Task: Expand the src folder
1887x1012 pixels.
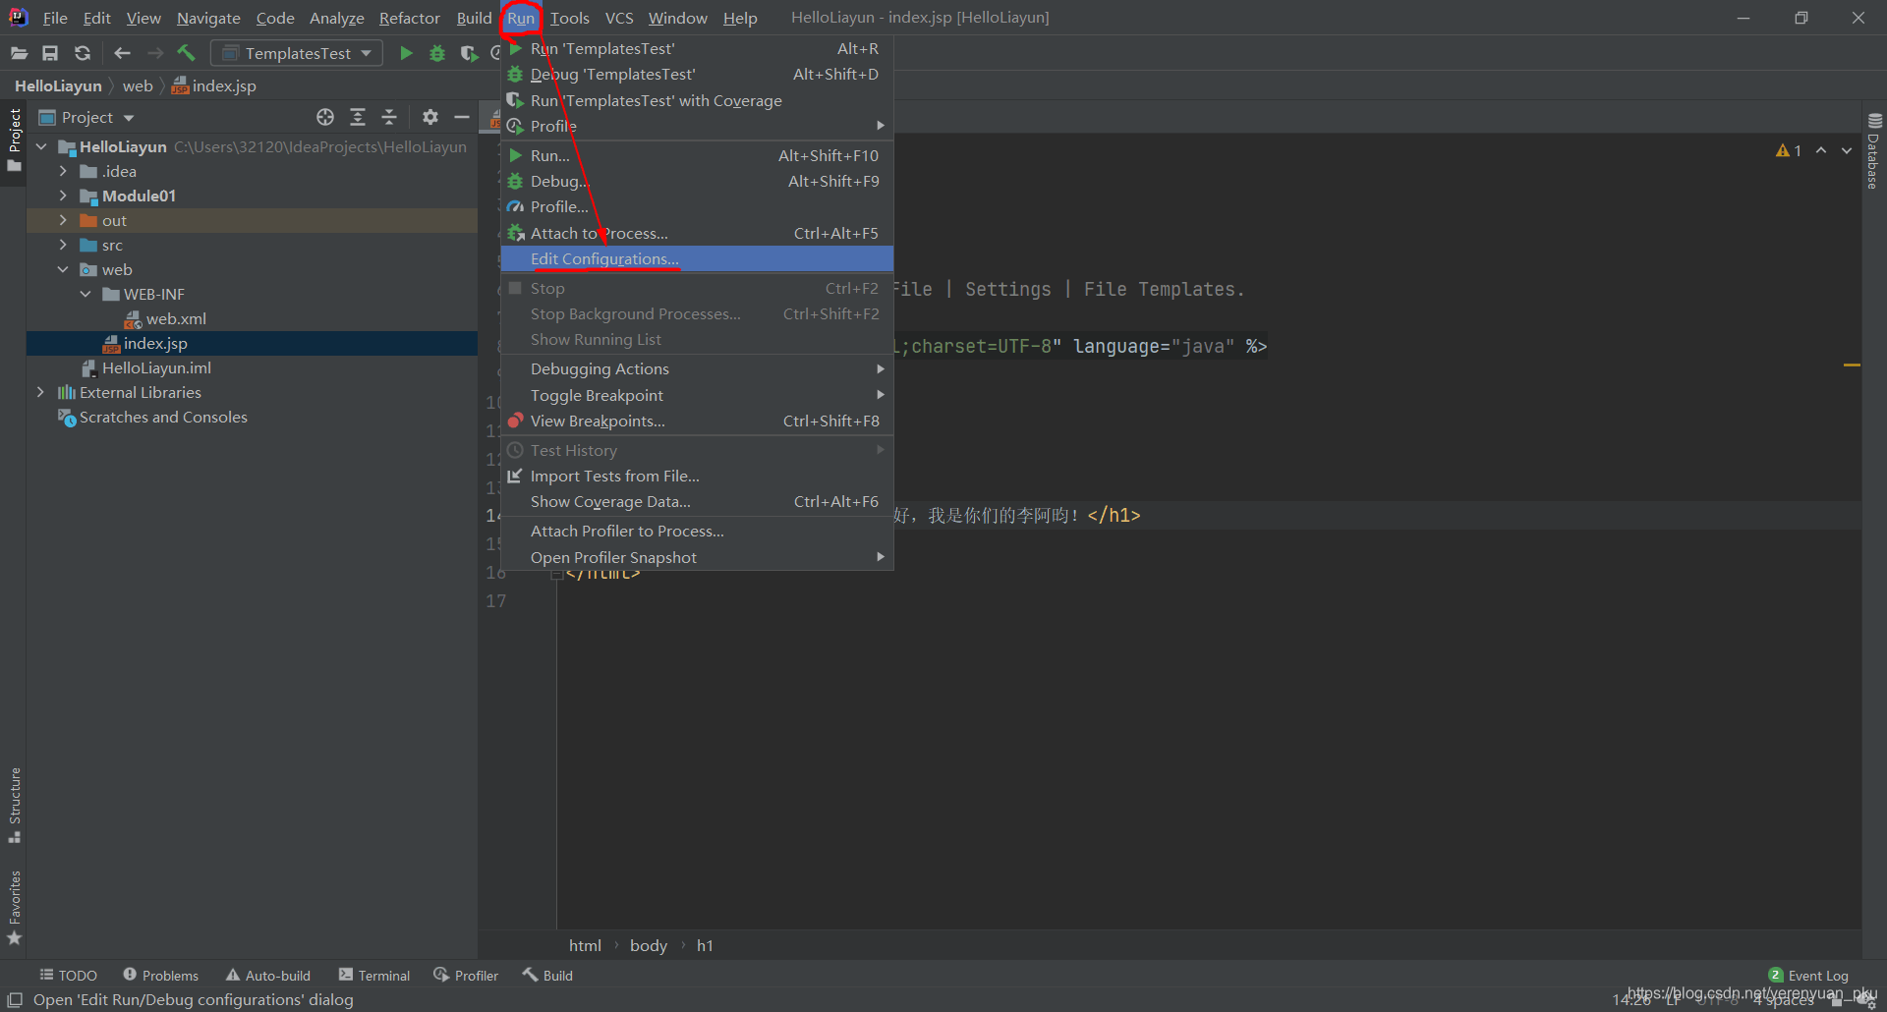Action: tap(63, 245)
